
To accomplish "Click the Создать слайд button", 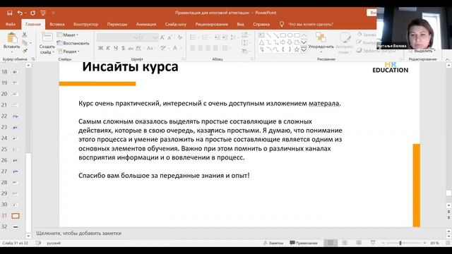I will tap(47, 42).
